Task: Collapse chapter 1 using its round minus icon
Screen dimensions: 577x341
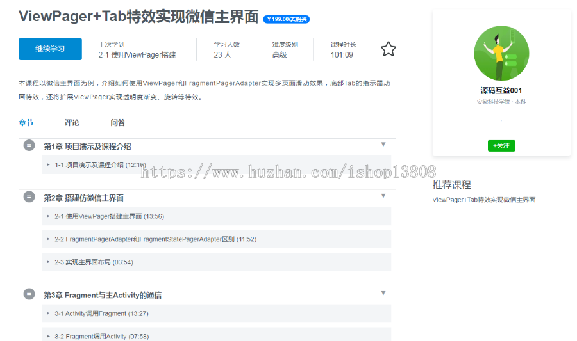Action: pyautogui.click(x=29, y=145)
